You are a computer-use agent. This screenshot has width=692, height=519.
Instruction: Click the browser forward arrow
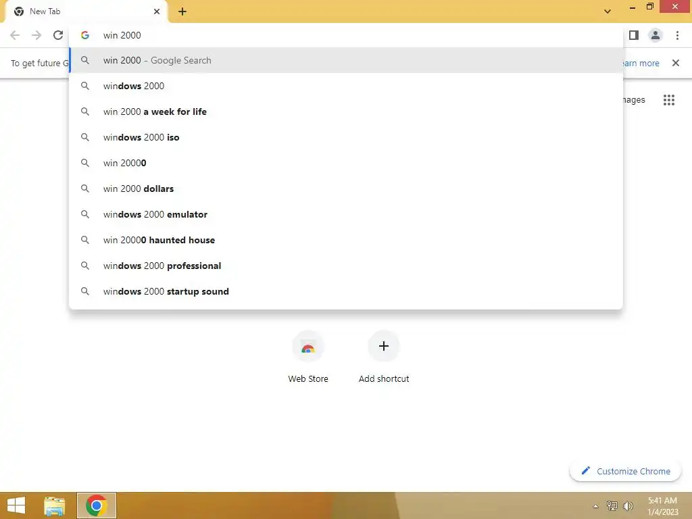pos(36,35)
